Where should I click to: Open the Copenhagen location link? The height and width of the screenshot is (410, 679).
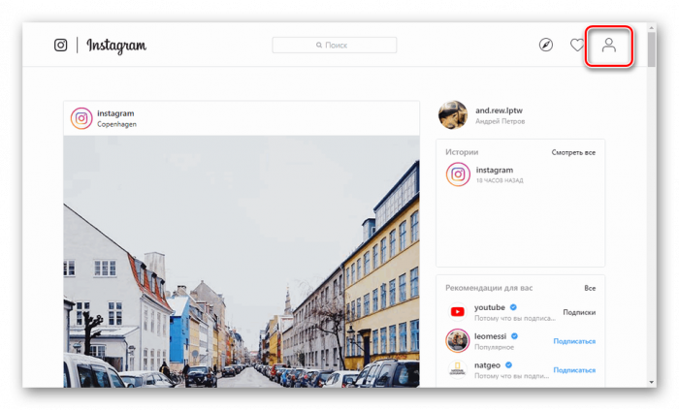(x=116, y=124)
